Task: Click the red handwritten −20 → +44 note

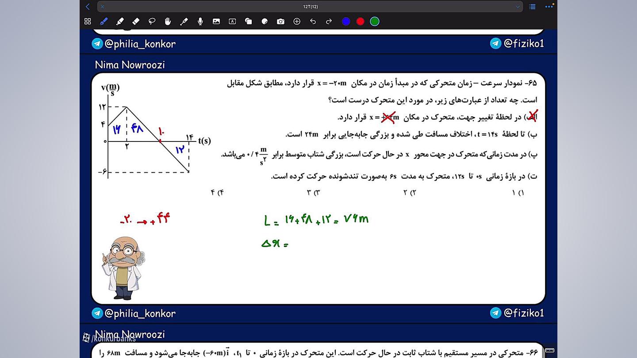Action: (145, 219)
